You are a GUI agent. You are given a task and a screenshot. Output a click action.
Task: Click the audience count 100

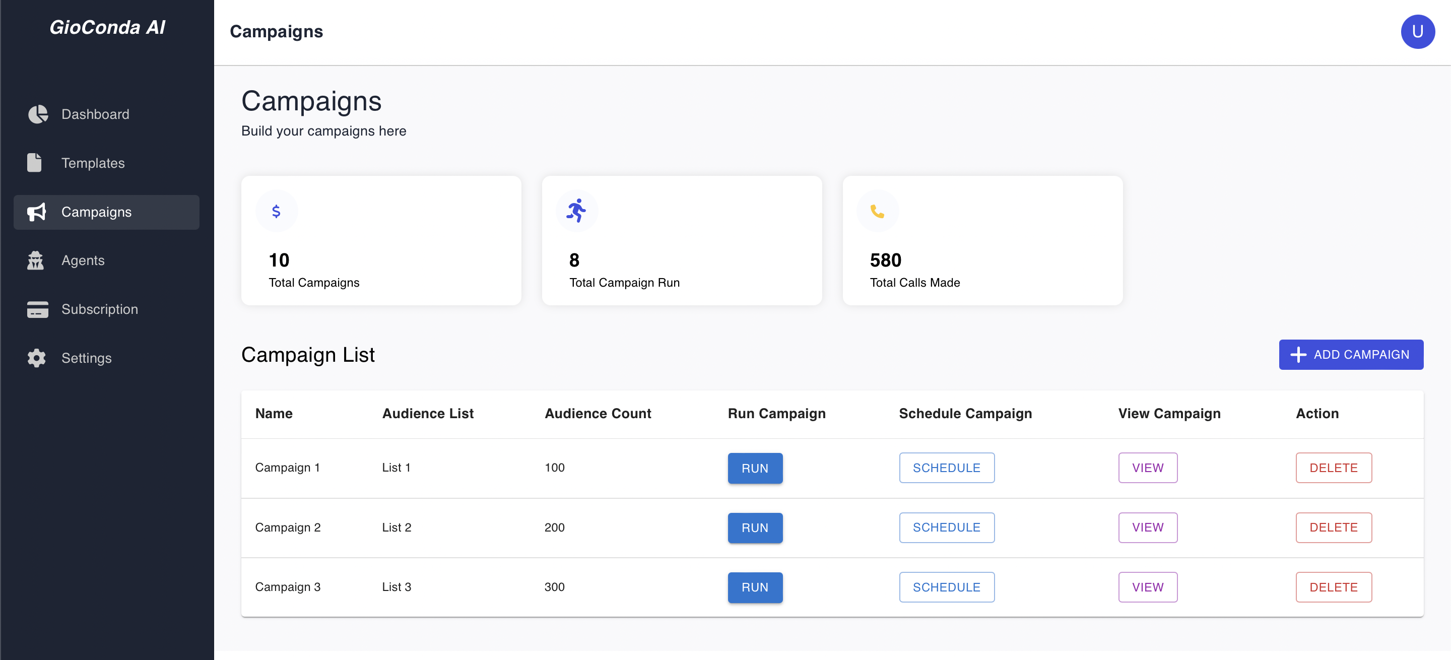[554, 468]
